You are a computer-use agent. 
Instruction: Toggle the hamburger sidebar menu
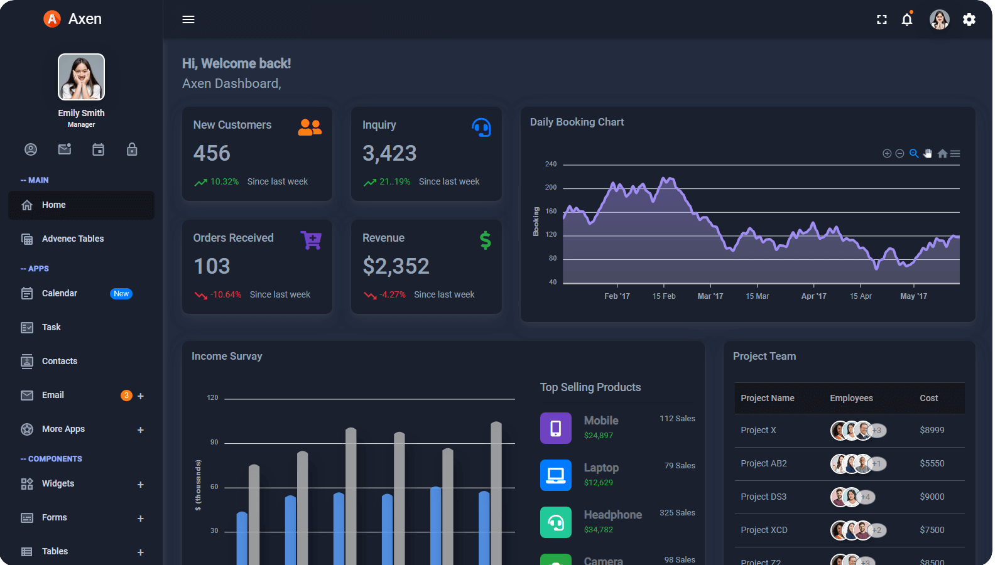(188, 19)
